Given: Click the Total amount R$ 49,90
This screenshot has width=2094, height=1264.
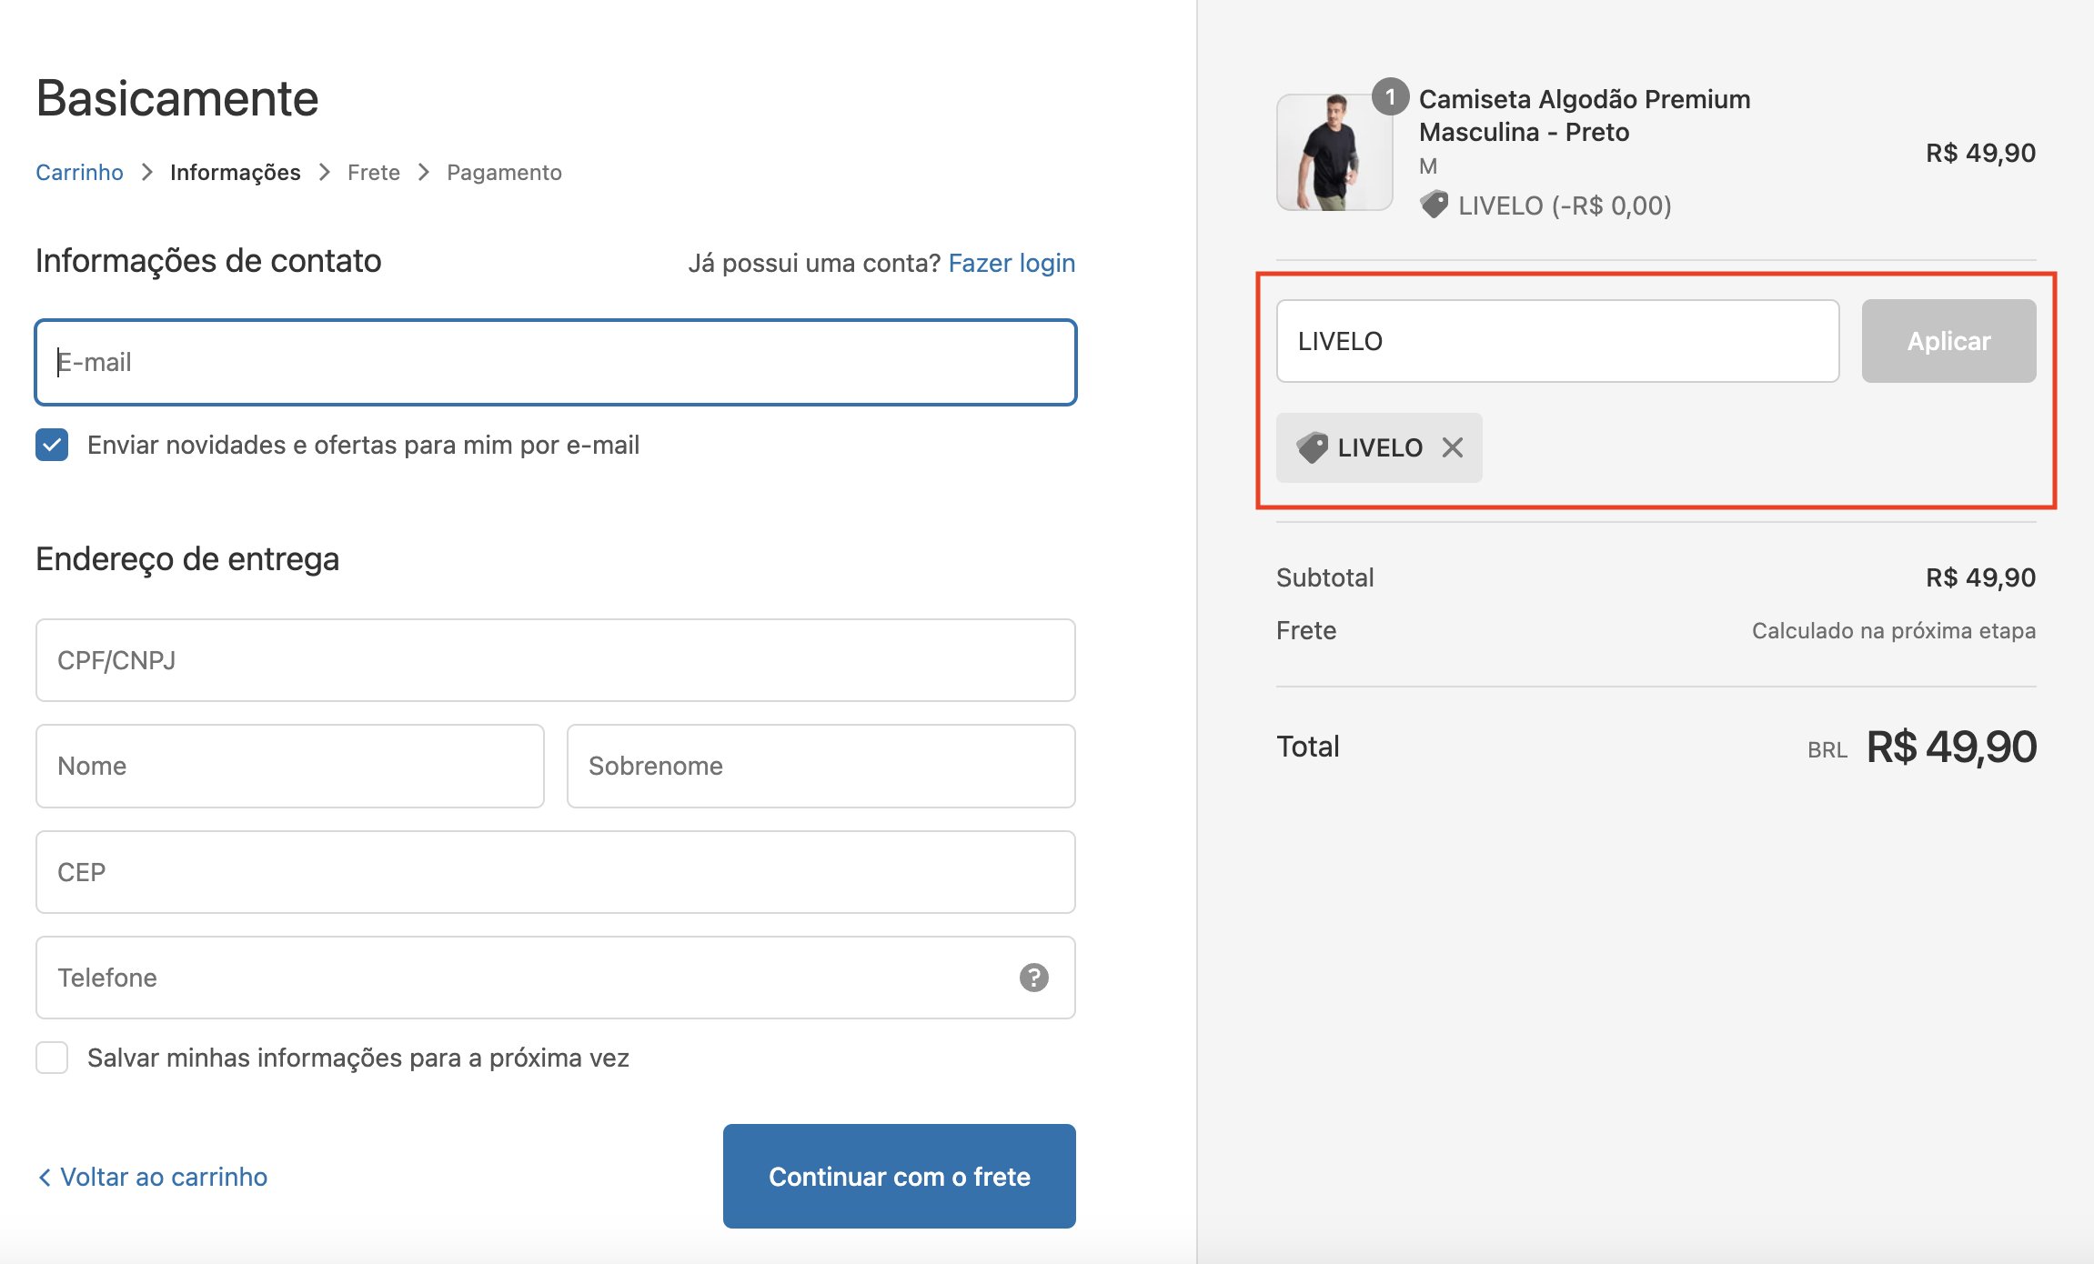Looking at the screenshot, I should [x=1951, y=747].
